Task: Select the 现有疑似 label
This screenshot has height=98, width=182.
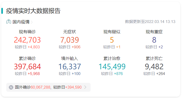Action: tap(112, 32)
